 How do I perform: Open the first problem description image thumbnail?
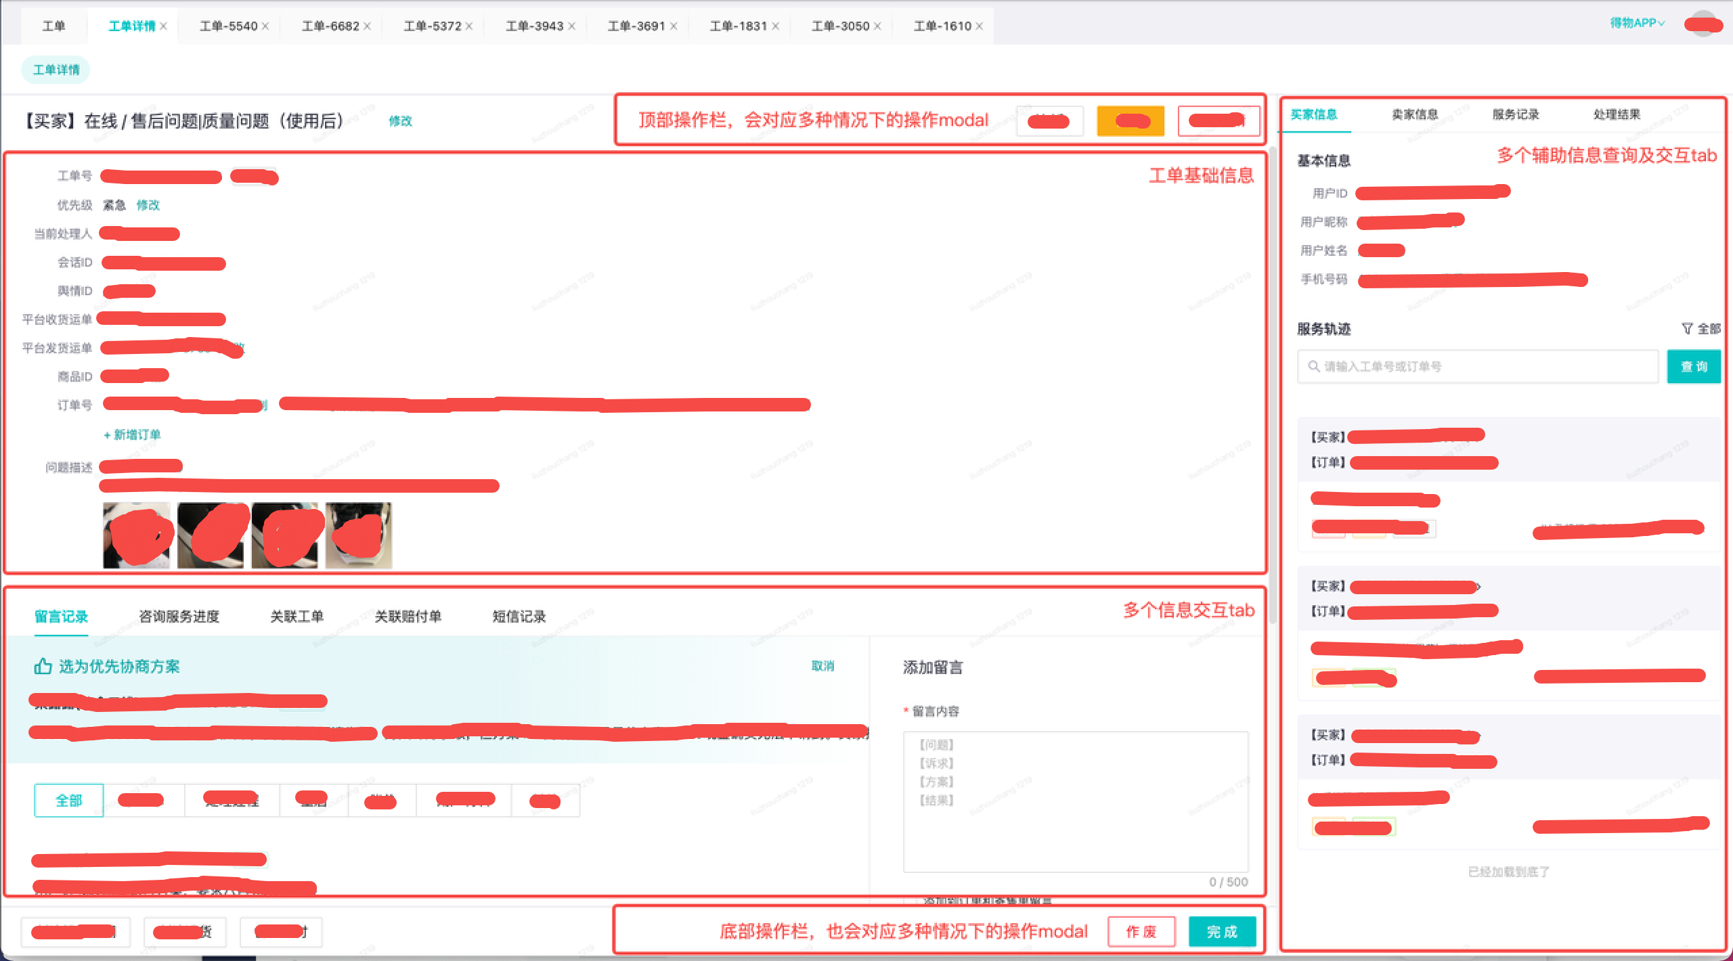click(136, 535)
